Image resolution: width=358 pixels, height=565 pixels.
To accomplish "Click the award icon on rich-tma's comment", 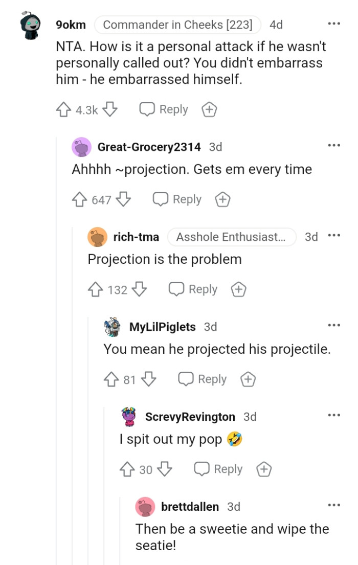I will (238, 289).
